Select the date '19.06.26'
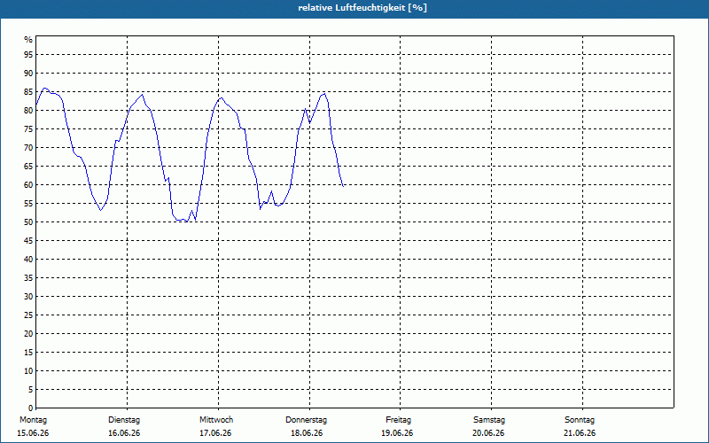This screenshot has width=709, height=443. pyautogui.click(x=397, y=433)
